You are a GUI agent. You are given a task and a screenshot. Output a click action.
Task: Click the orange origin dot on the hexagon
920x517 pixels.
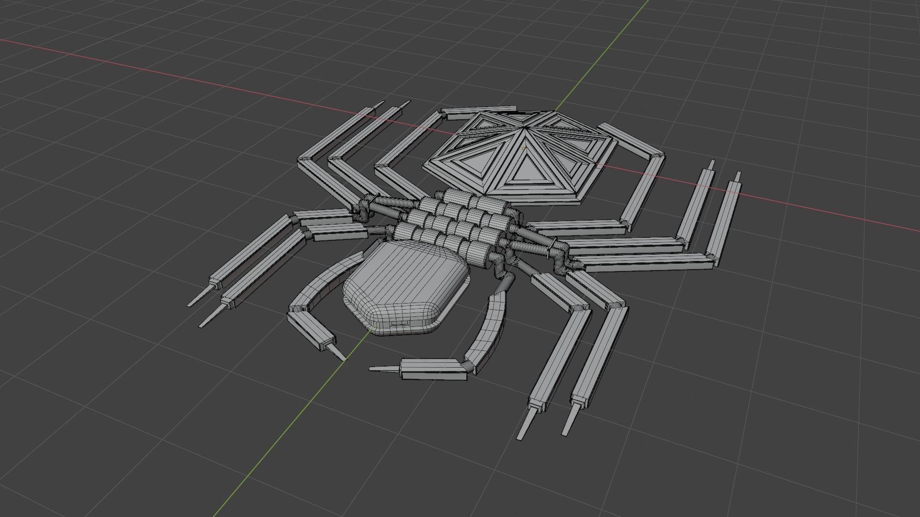(523, 149)
